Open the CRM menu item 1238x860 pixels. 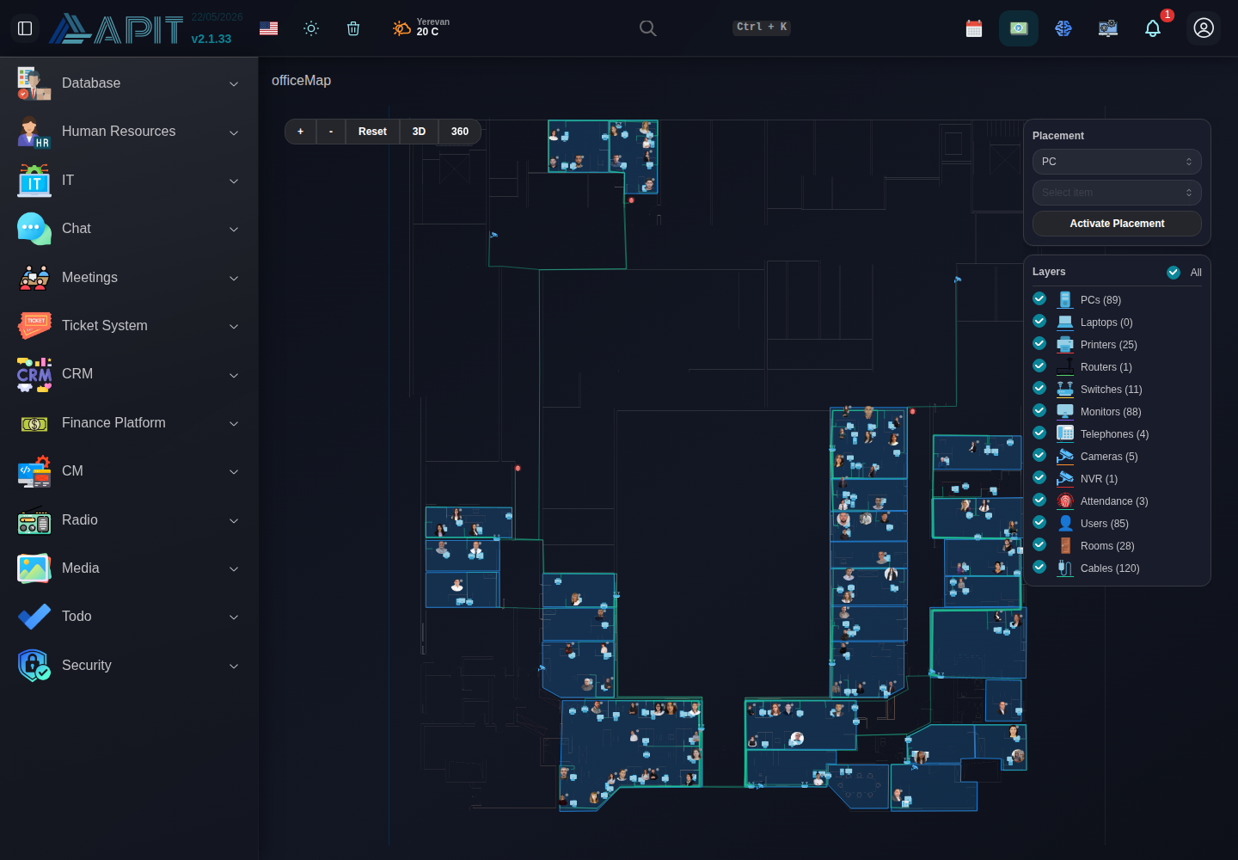point(129,374)
